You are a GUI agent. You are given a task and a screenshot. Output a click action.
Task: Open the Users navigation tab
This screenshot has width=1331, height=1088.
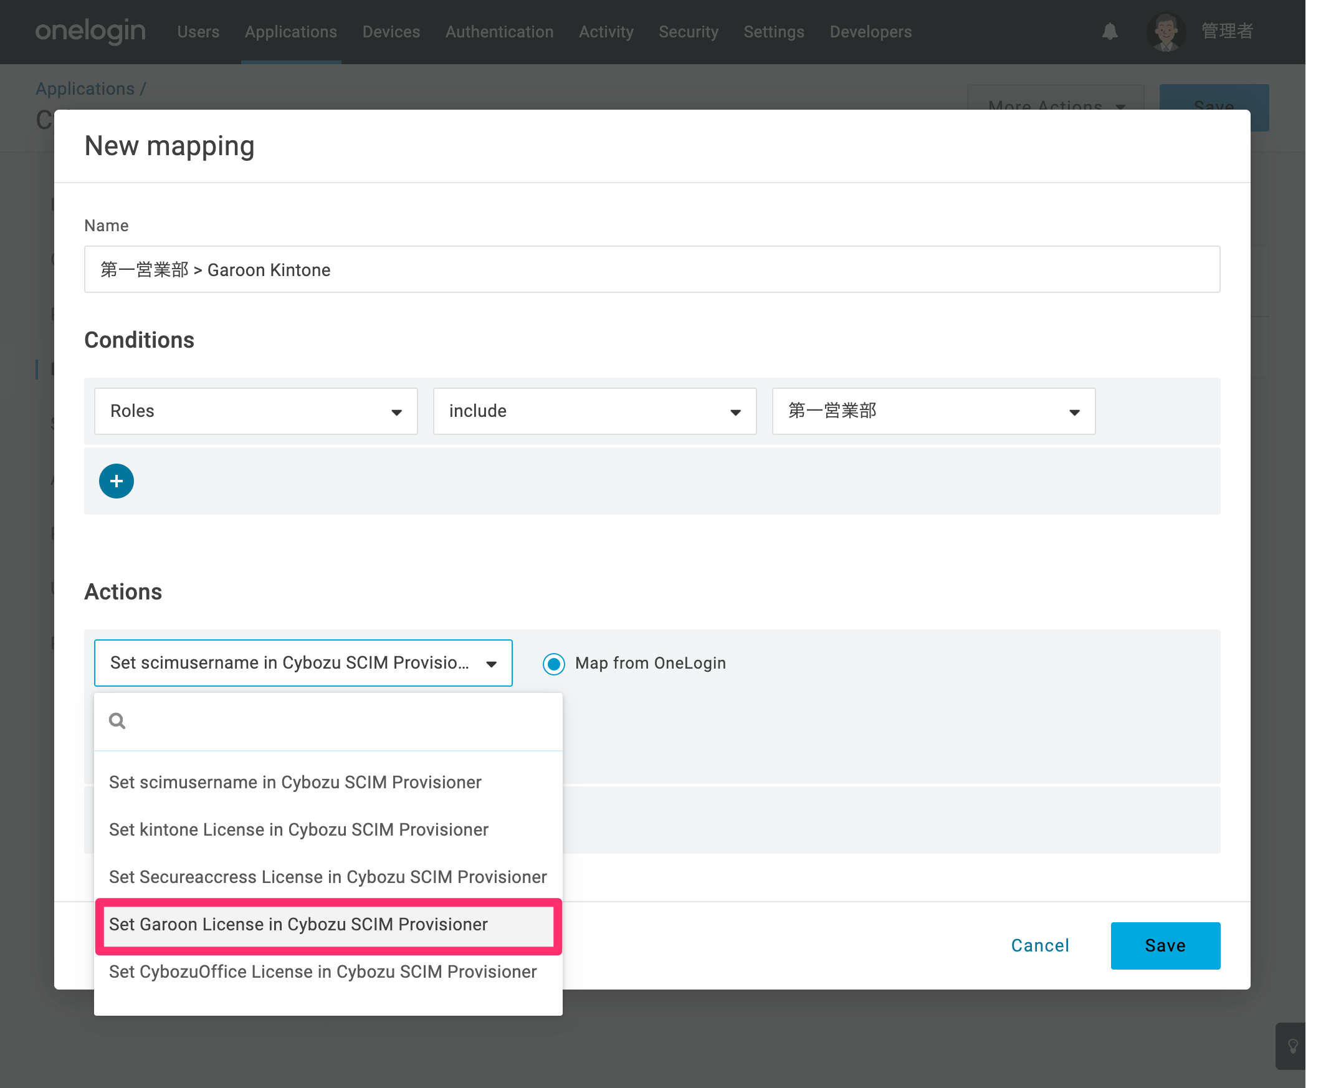pyautogui.click(x=198, y=31)
